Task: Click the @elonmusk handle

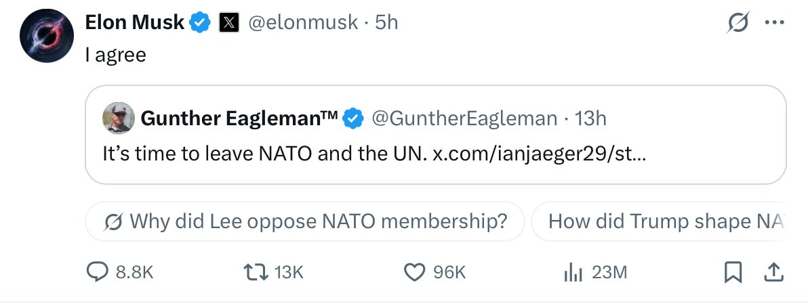Action: [302, 22]
